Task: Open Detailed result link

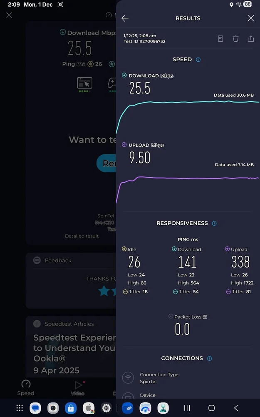Action: coord(82,236)
